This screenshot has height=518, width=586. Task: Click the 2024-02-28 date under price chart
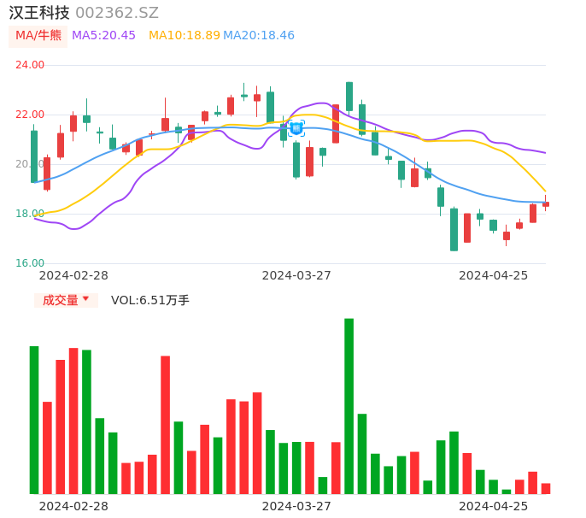point(73,275)
